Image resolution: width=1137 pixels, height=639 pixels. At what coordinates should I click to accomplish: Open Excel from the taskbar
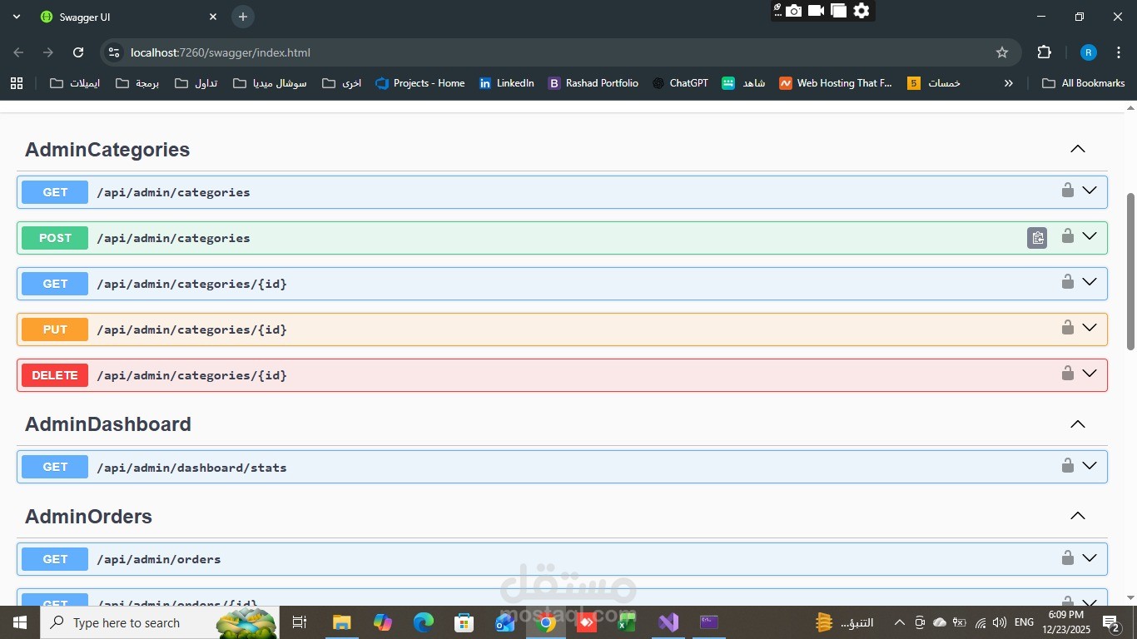[x=627, y=622]
